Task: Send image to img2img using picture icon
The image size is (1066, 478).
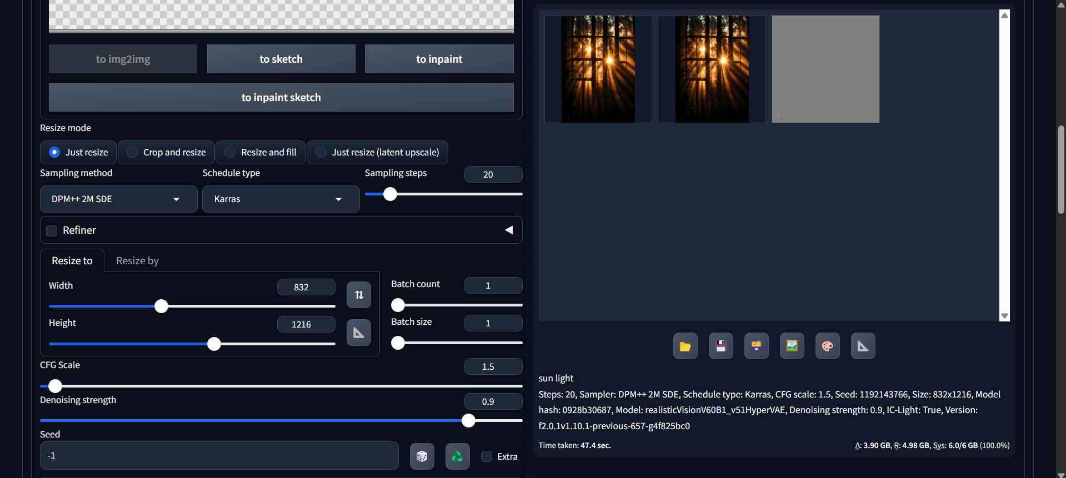Action: tap(792, 346)
